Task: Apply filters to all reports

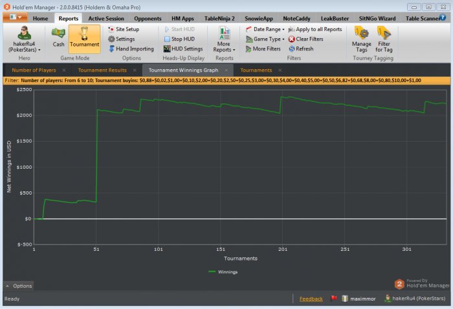Action: 315,29
